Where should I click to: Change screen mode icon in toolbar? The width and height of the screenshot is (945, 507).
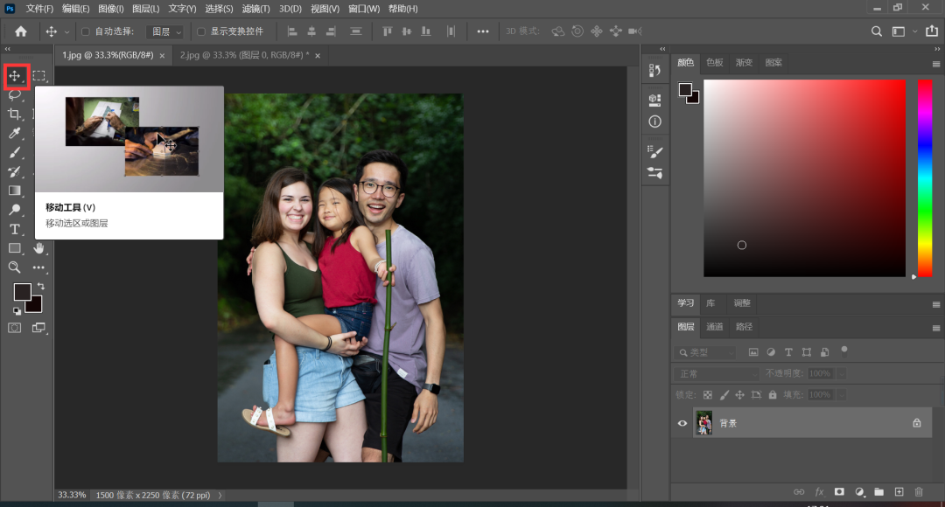[x=39, y=328]
